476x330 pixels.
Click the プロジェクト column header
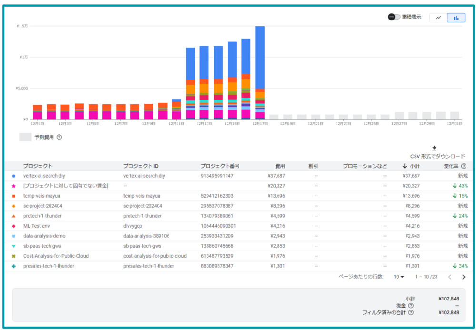38,166
